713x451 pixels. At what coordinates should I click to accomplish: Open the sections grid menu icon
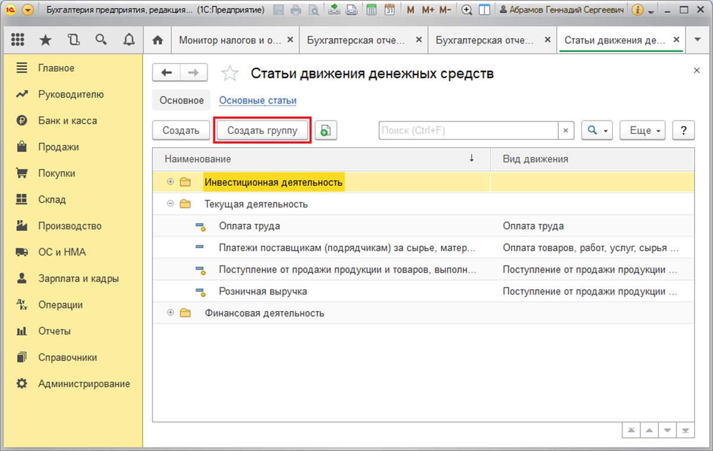tap(18, 40)
